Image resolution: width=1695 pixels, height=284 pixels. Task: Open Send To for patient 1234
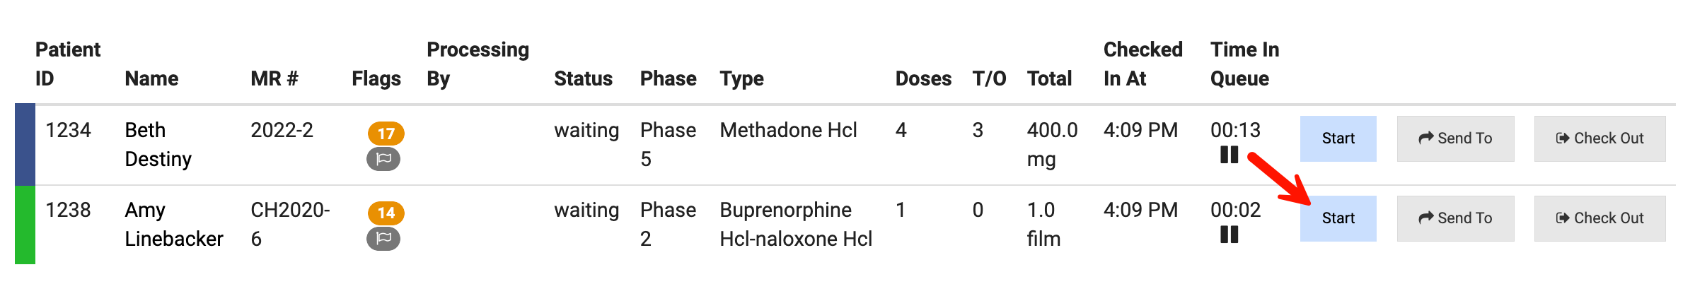click(1455, 138)
